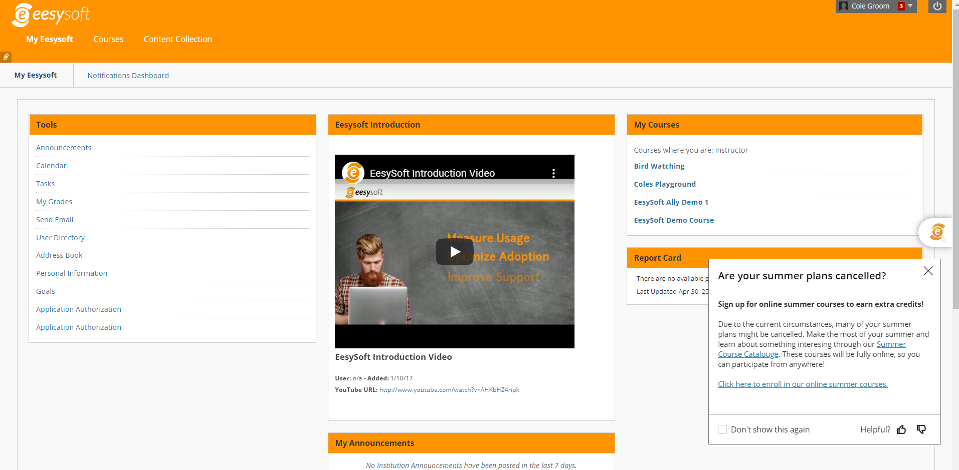
Task: Click here to enroll in summer courses
Action: coord(803,384)
